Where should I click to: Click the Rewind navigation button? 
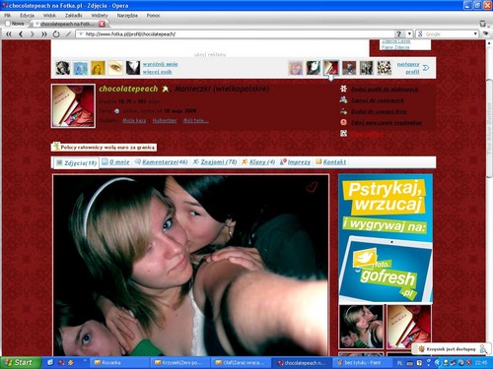tap(9, 34)
